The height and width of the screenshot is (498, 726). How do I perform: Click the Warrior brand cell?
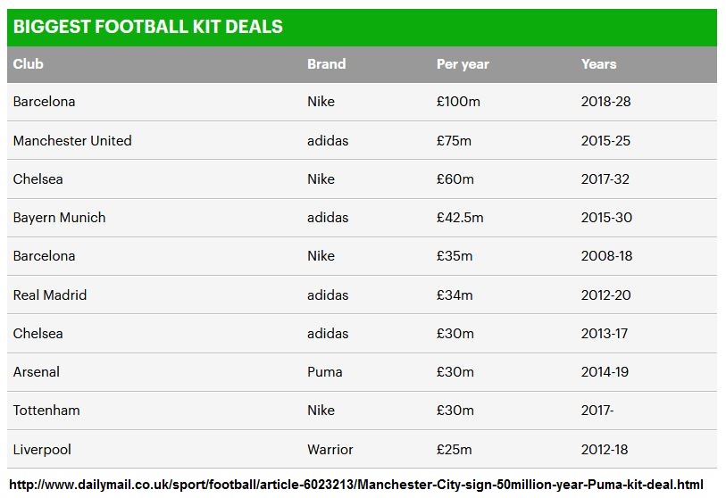coord(330,449)
